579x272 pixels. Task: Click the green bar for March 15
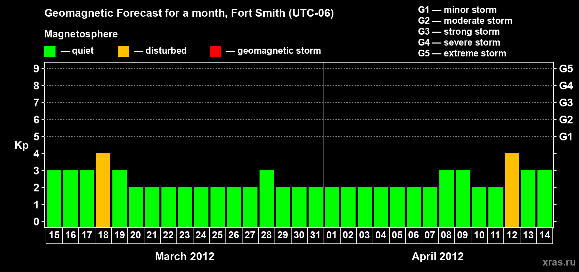pyautogui.click(x=54, y=199)
